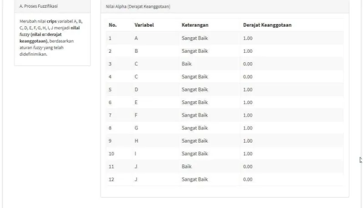The height and width of the screenshot is (208, 363).
Task: Click row number 10 for variable I
Action: (111, 154)
